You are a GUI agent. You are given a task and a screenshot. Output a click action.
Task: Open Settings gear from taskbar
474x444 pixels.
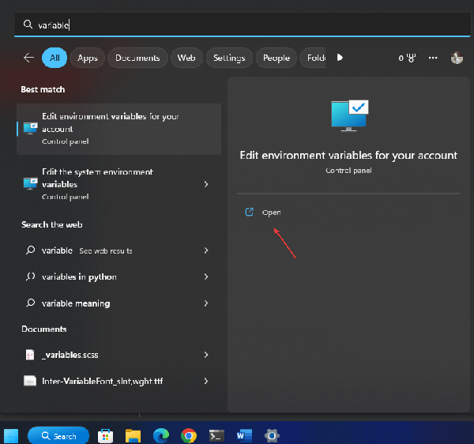click(x=272, y=436)
